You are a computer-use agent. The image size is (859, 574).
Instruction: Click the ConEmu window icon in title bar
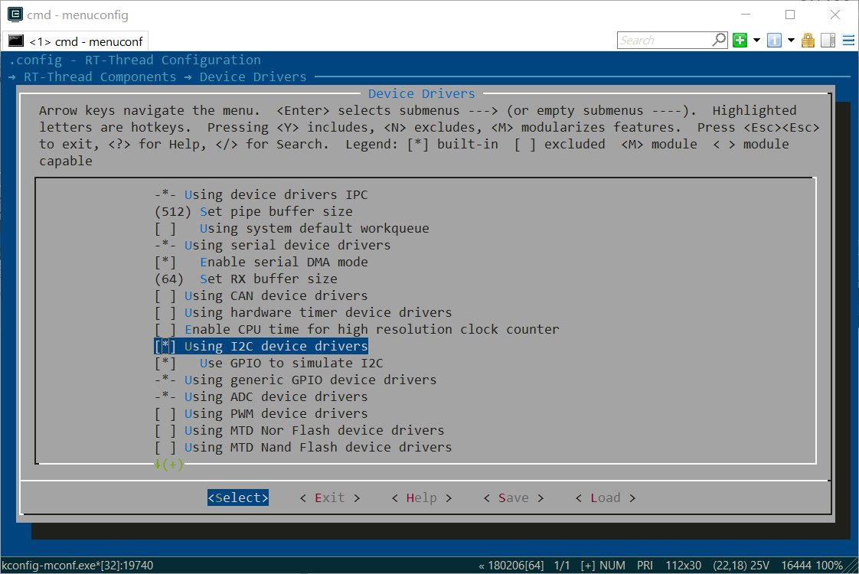click(x=15, y=15)
